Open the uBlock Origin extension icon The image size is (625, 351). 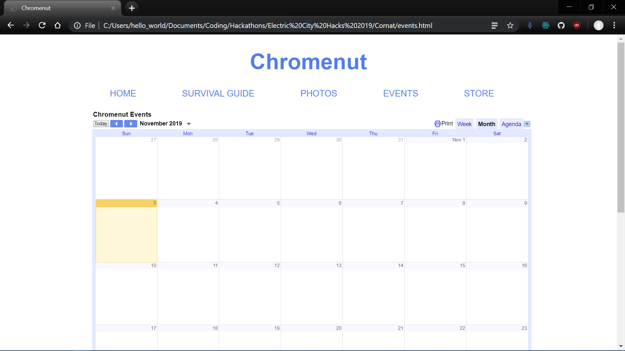[577, 25]
